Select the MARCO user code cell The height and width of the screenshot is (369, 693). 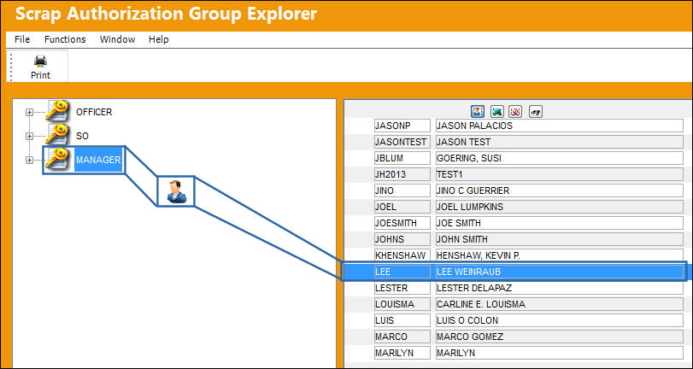pos(402,337)
